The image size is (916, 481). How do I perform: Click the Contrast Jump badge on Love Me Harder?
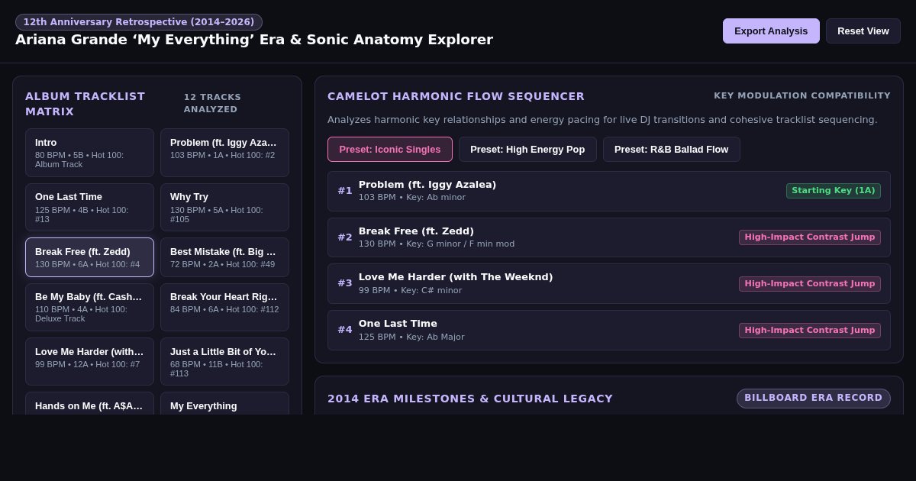point(810,284)
